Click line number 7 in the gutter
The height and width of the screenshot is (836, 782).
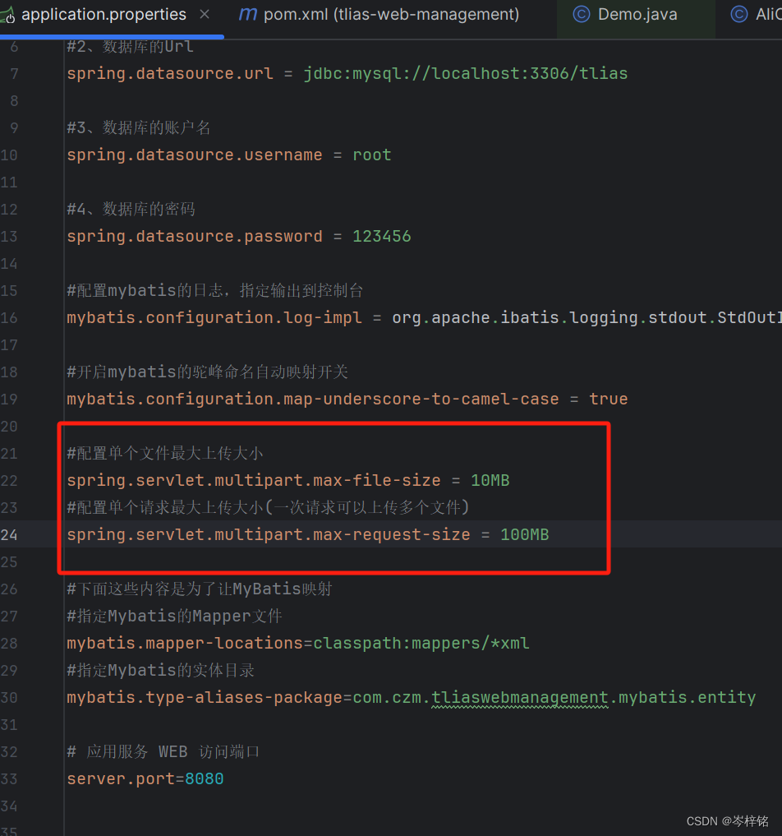tap(14, 74)
